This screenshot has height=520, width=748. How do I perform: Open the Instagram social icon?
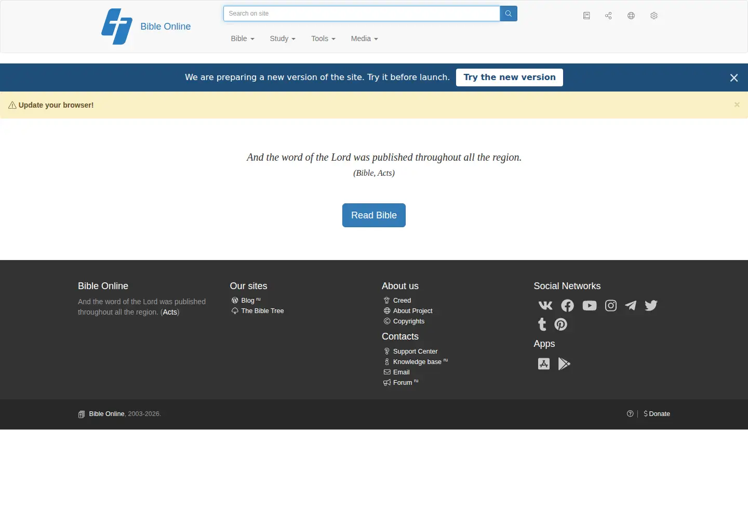pyautogui.click(x=611, y=306)
